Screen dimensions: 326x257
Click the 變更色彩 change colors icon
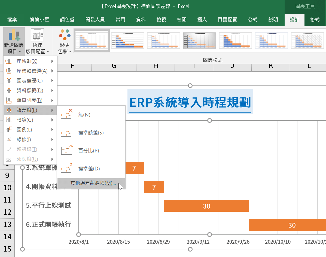click(65, 35)
